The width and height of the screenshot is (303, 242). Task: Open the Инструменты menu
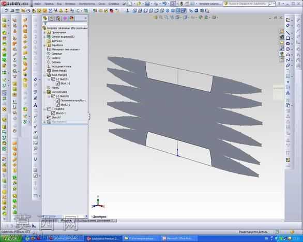coord(87,4)
